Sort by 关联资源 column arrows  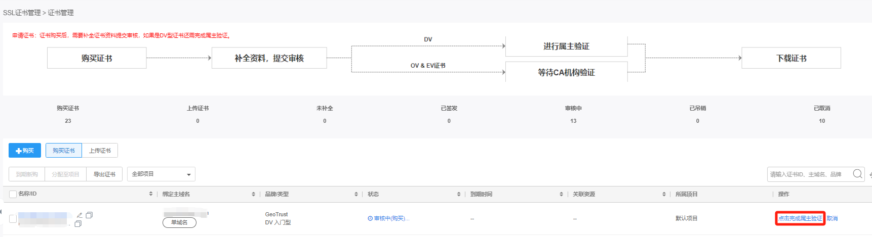[x=664, y=194]
